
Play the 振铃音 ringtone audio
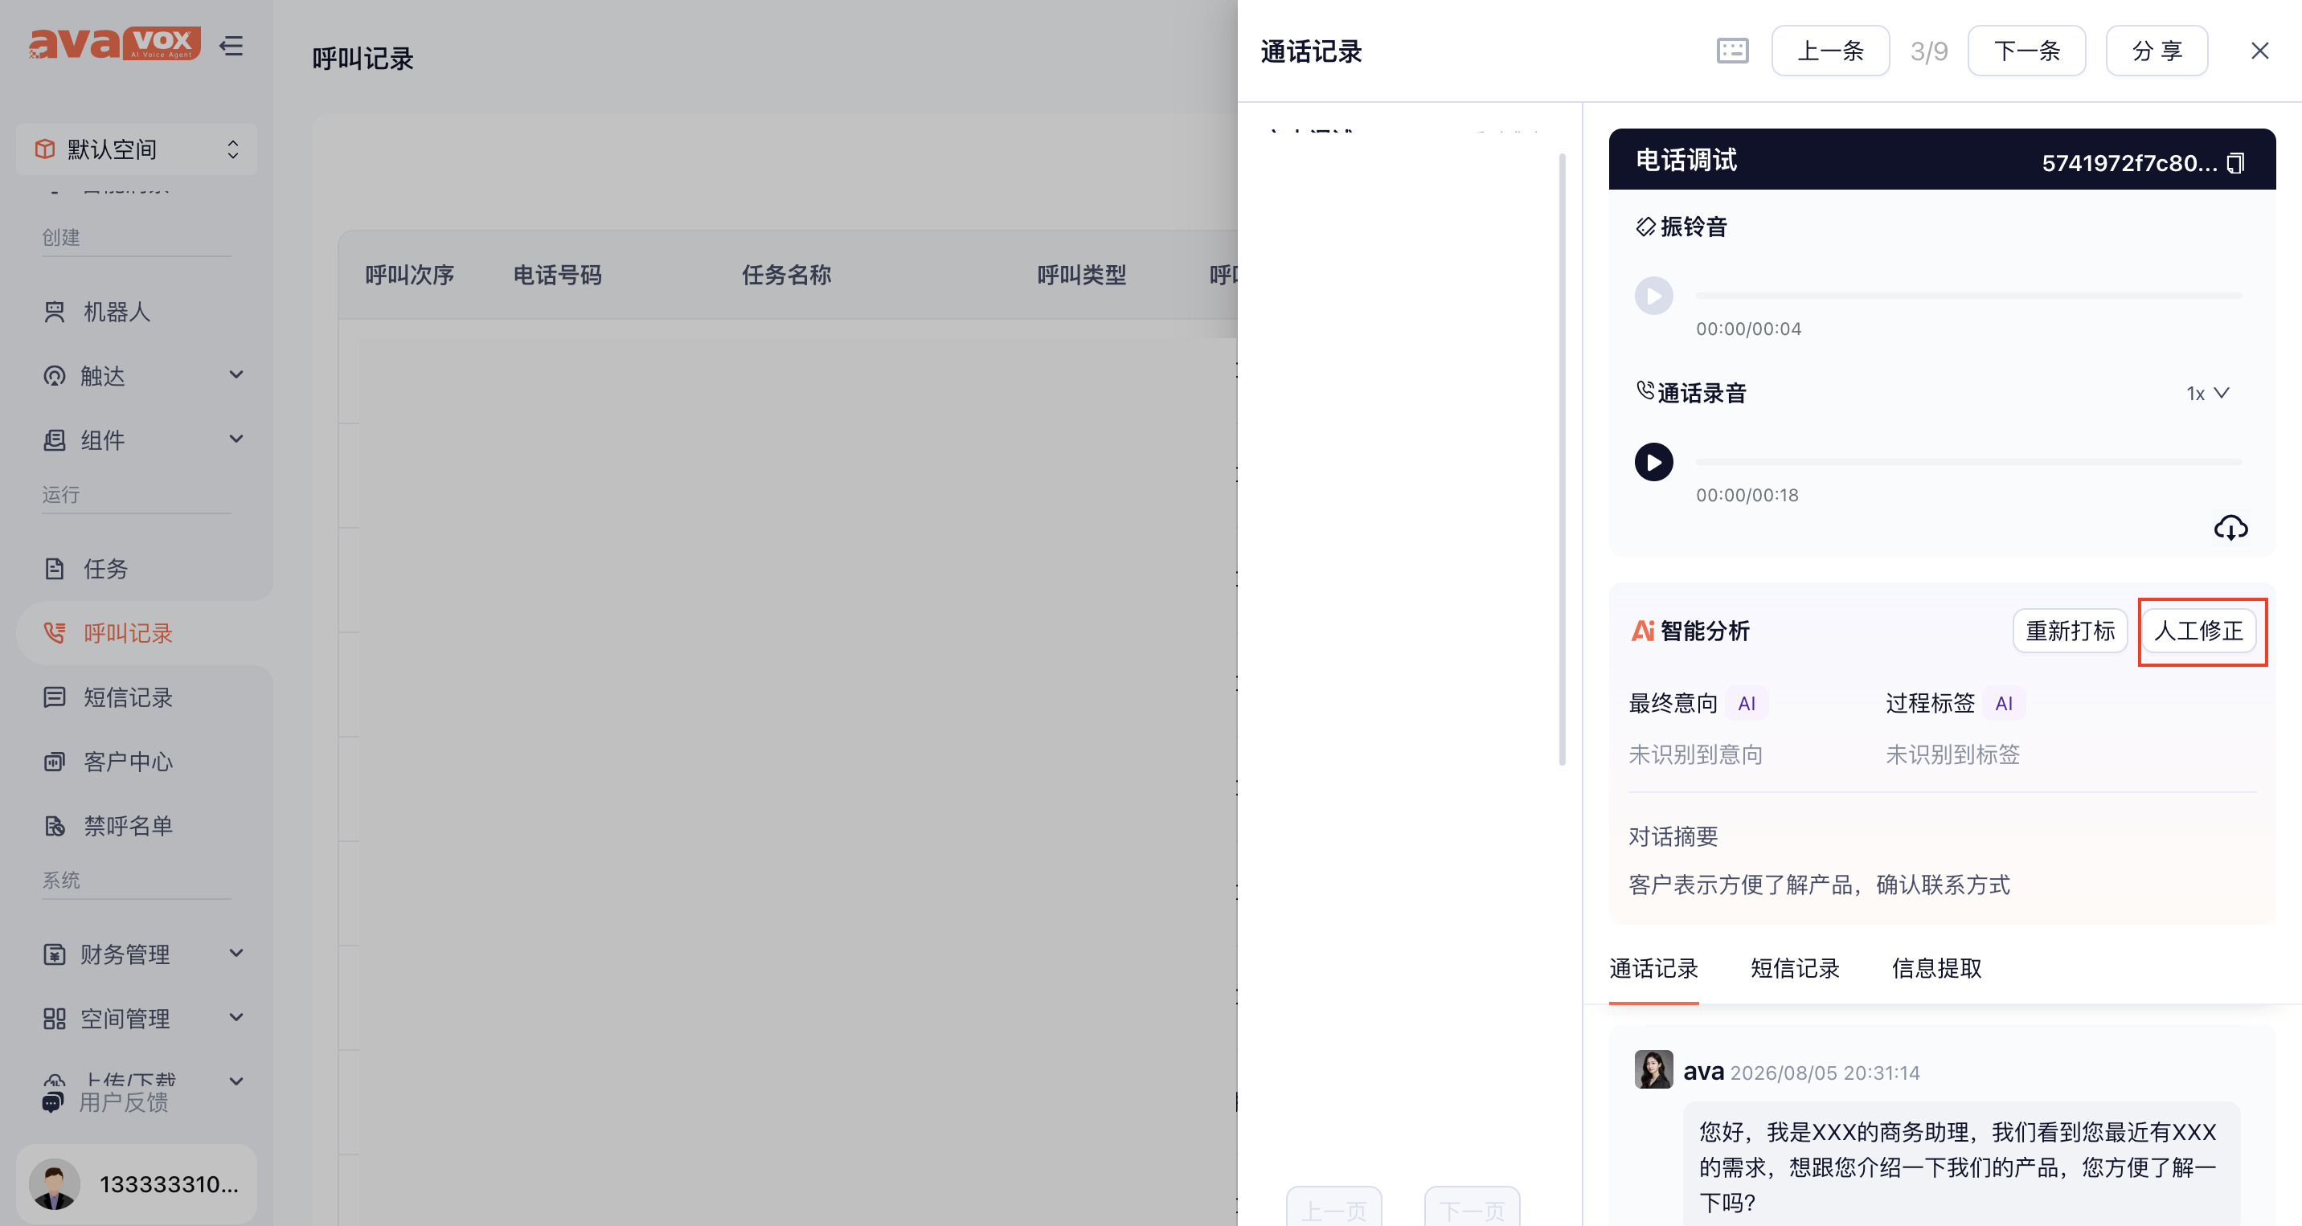(1653, 296)
